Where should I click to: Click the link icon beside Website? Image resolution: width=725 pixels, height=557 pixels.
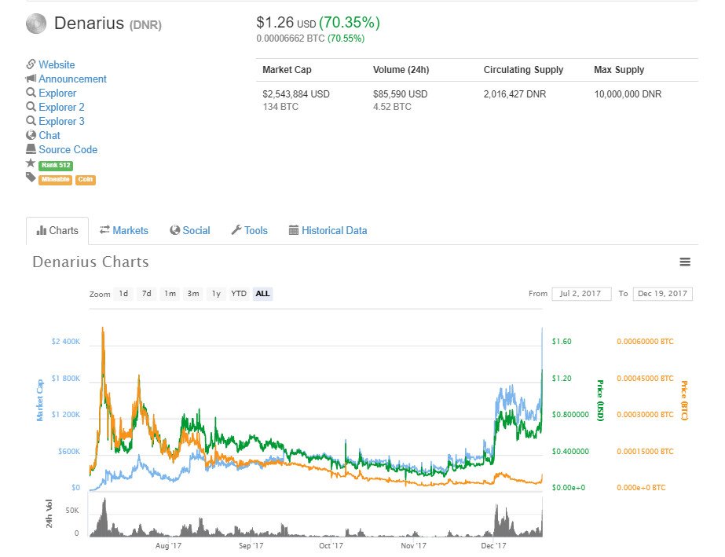31,64
